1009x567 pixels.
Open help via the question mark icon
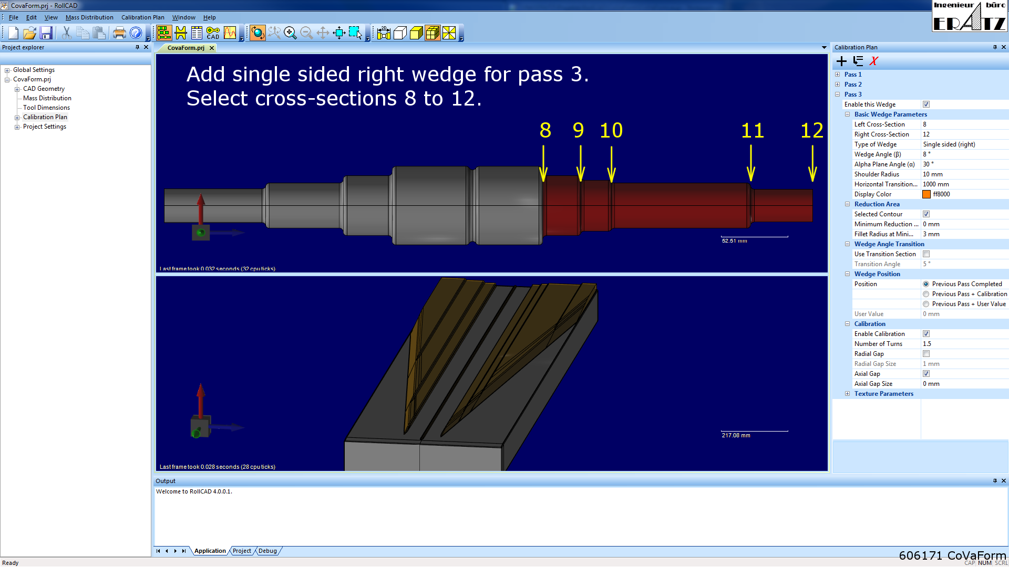[136, 33]
